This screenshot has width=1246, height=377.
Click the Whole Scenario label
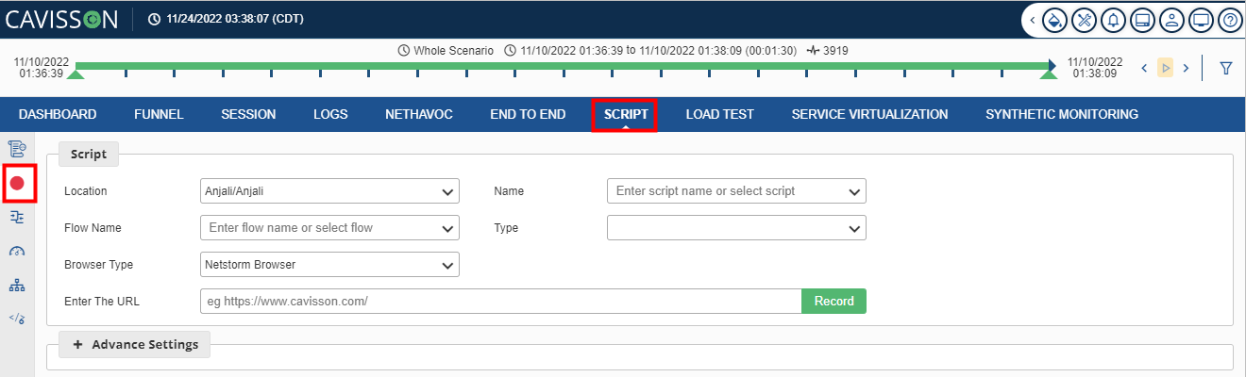point(453,50)
